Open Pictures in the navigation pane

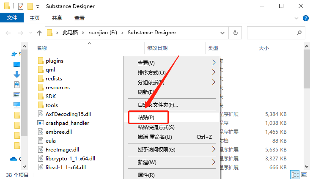17,95
